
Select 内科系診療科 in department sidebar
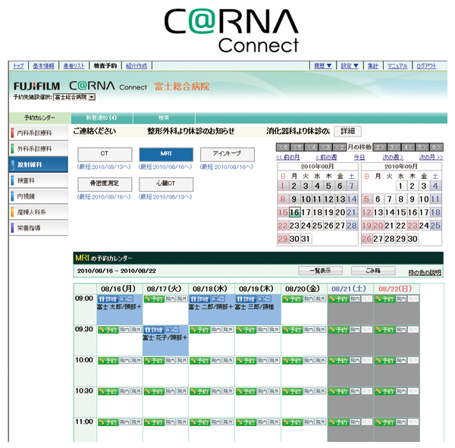[x=39, y=133]
